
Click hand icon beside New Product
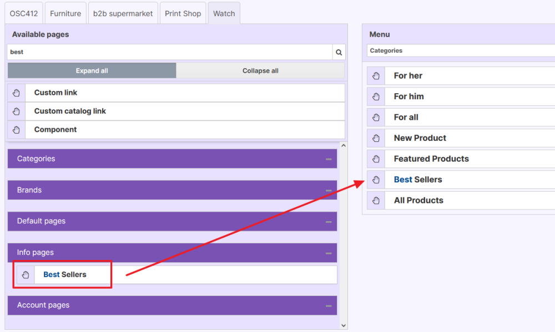pyautogui.click(x=376, y=138)
